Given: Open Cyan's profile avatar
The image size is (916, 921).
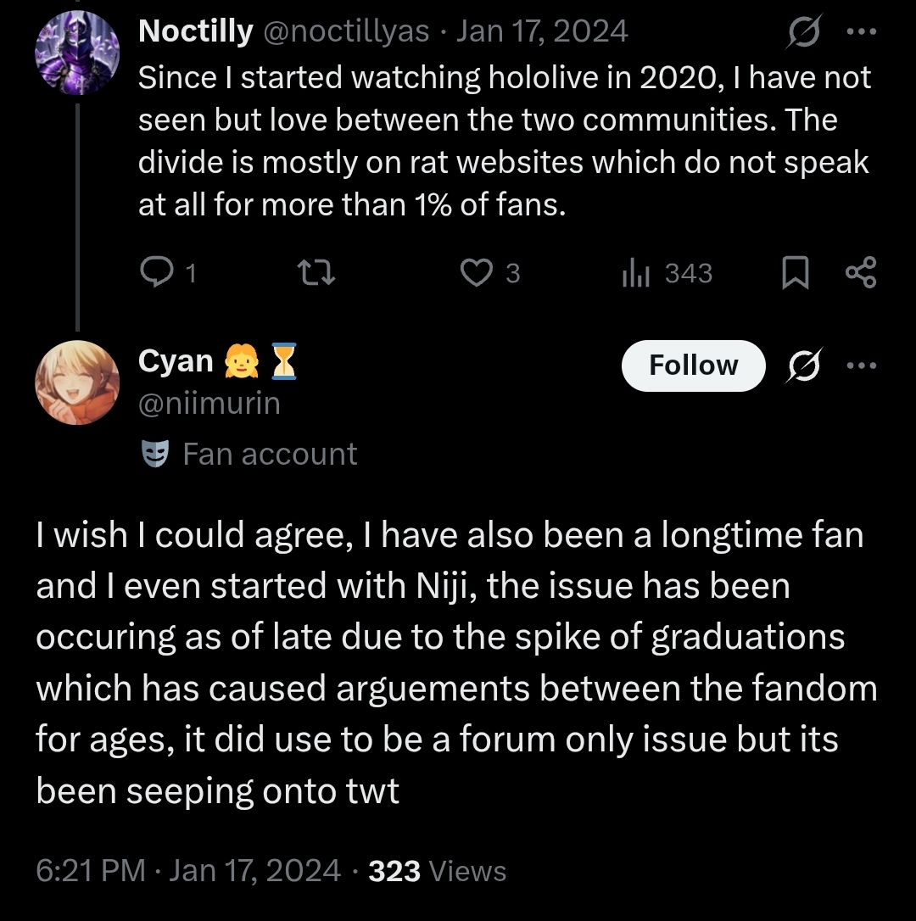Looking at the screenshot, I should point(76,382).
